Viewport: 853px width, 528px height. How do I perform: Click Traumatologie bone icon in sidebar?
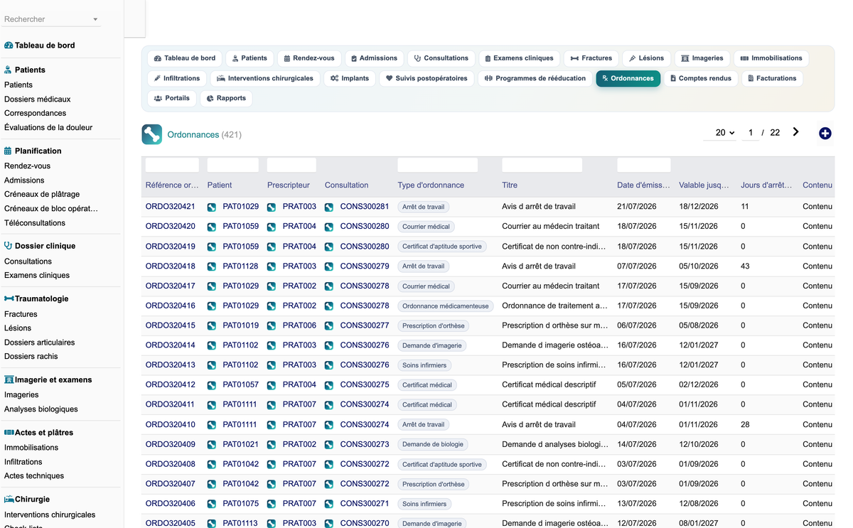pyautogui.click(x=9, y=298)
